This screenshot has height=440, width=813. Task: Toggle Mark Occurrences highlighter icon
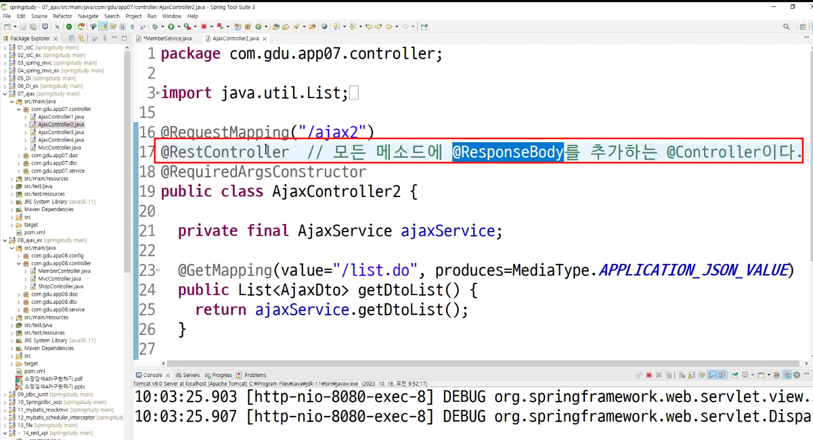pos(103,26)
